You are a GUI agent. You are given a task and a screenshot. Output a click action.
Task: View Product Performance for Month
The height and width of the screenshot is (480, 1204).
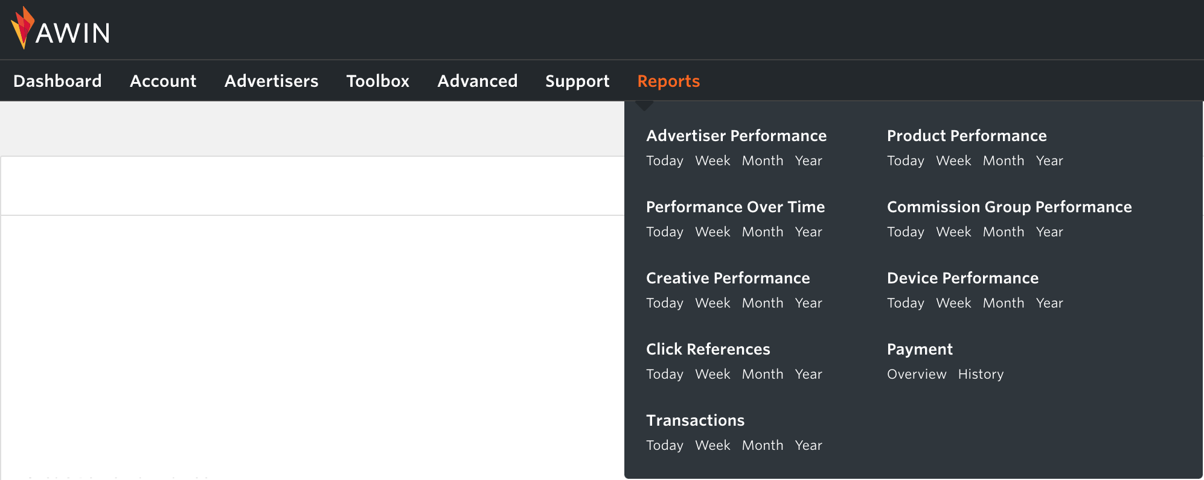pyautogui.click(x=1004, y=161)
